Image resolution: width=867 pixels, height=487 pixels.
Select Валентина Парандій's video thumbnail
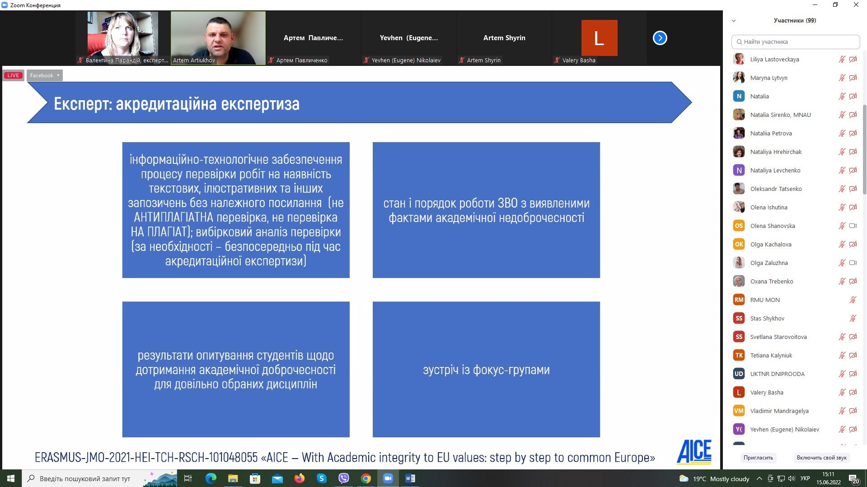point(123,38)
